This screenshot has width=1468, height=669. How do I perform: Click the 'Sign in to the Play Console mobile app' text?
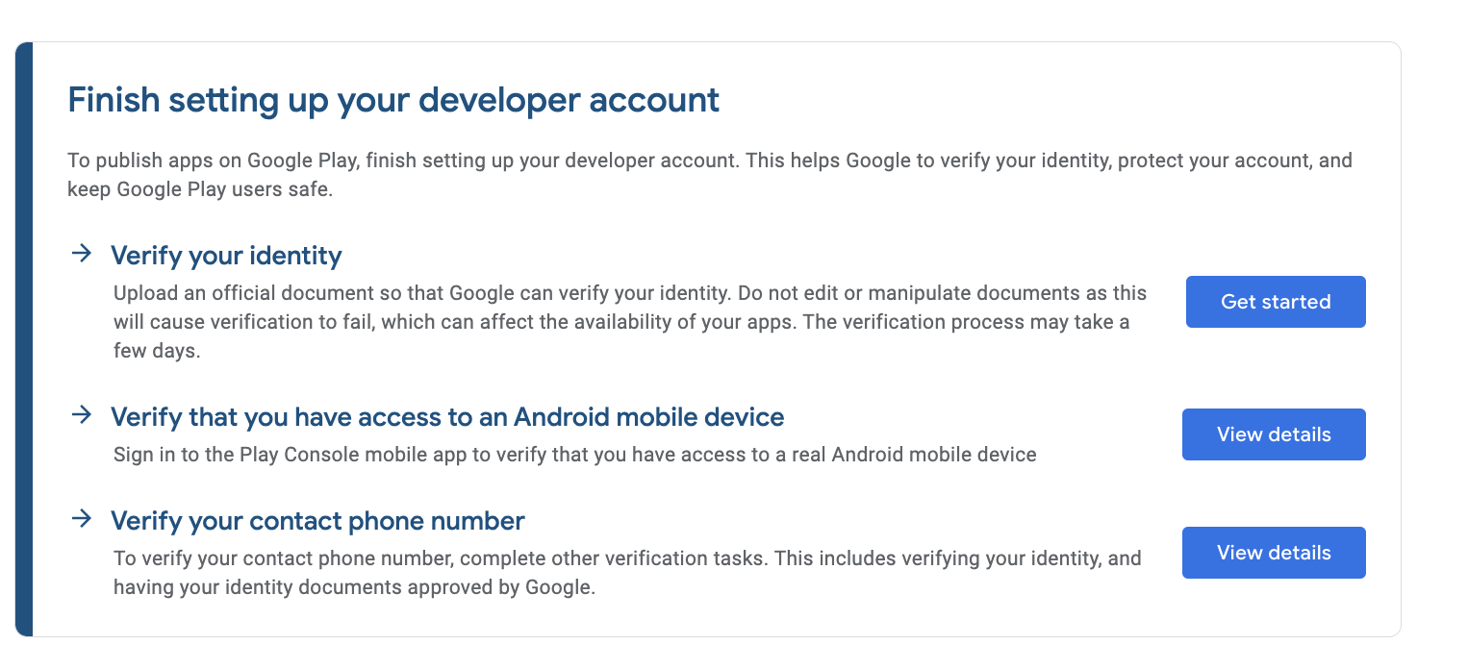click(x=574, y=454)
